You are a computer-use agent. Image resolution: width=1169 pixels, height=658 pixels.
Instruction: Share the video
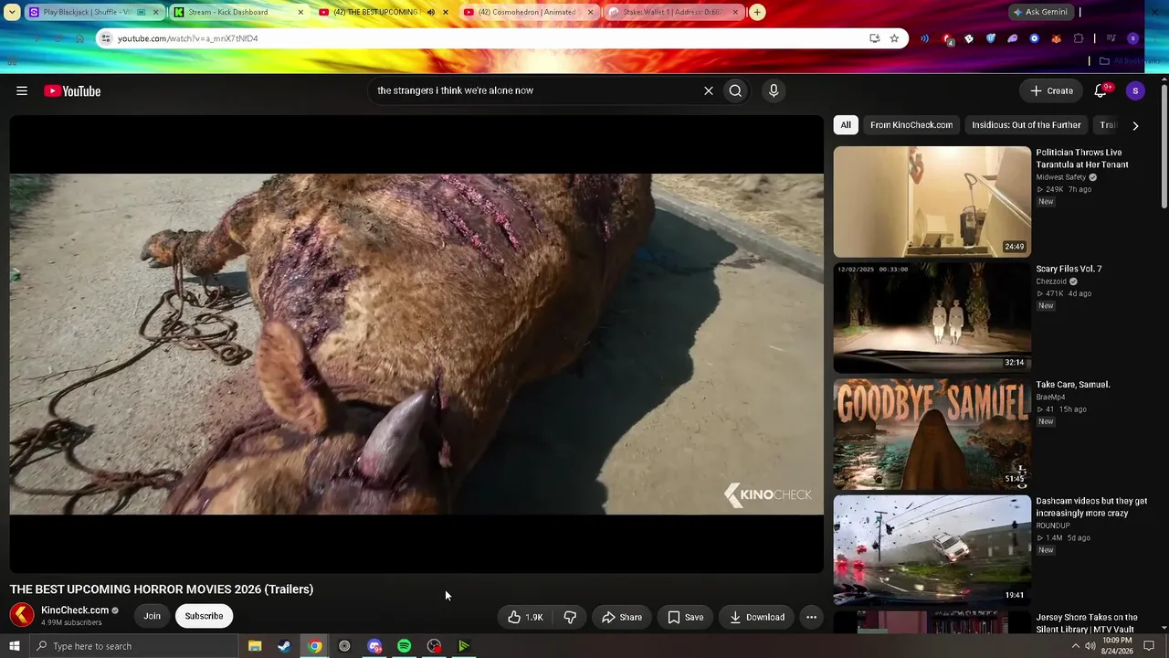tap(622, 617)
